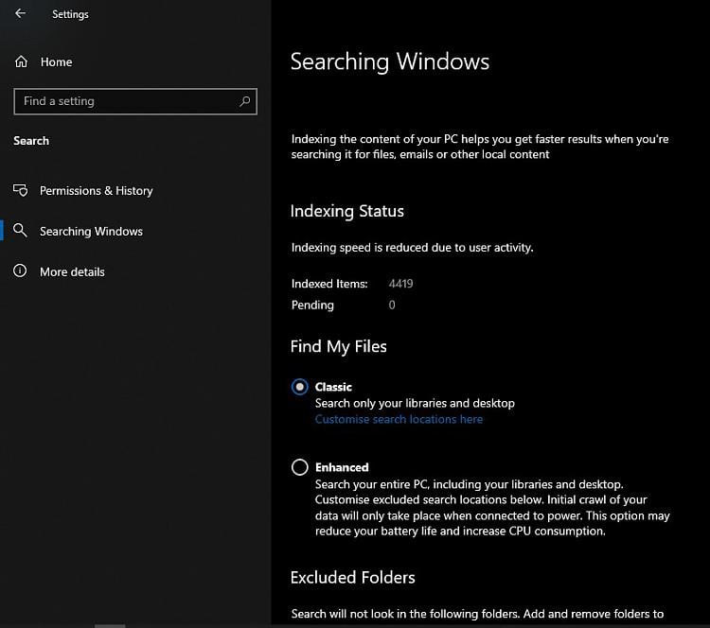
Task: Focus the Find a setting field
Action: pyautogui.click(x=135, y=101)
